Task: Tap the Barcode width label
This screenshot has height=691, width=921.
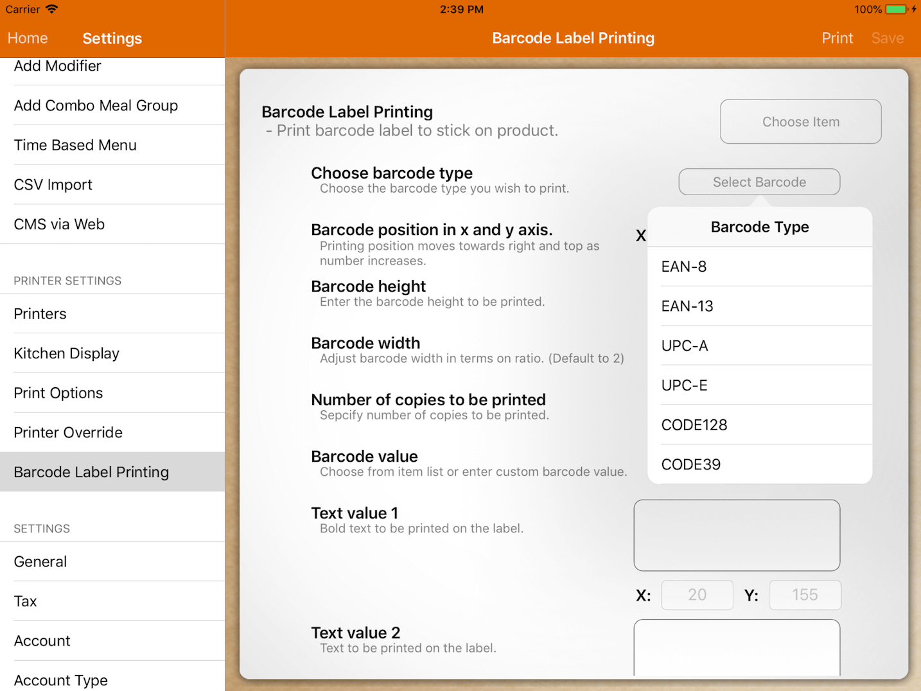Action: (365, 344)
